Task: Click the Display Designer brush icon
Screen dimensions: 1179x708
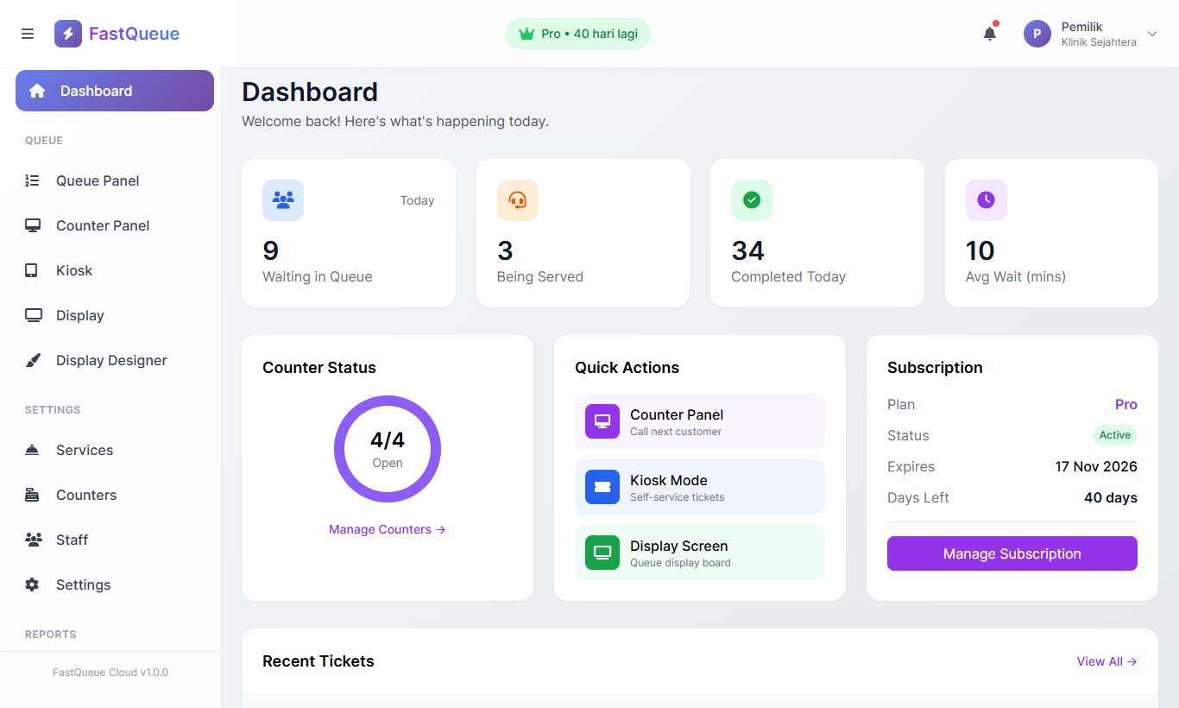Action: coord(33,360)
